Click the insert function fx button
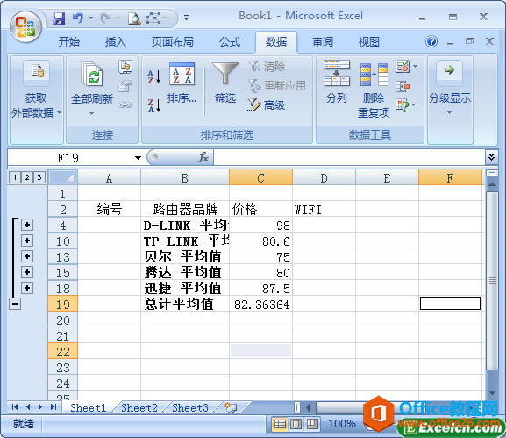The width and height of the screenshot is (506, 438). coord(203,157)
